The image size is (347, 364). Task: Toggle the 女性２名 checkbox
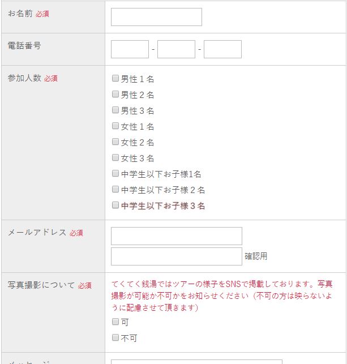point(115,142)
